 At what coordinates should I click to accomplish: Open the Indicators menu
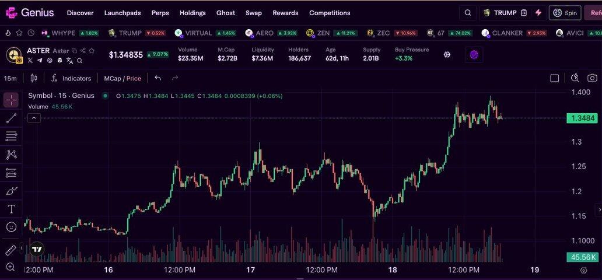(71, 78)
